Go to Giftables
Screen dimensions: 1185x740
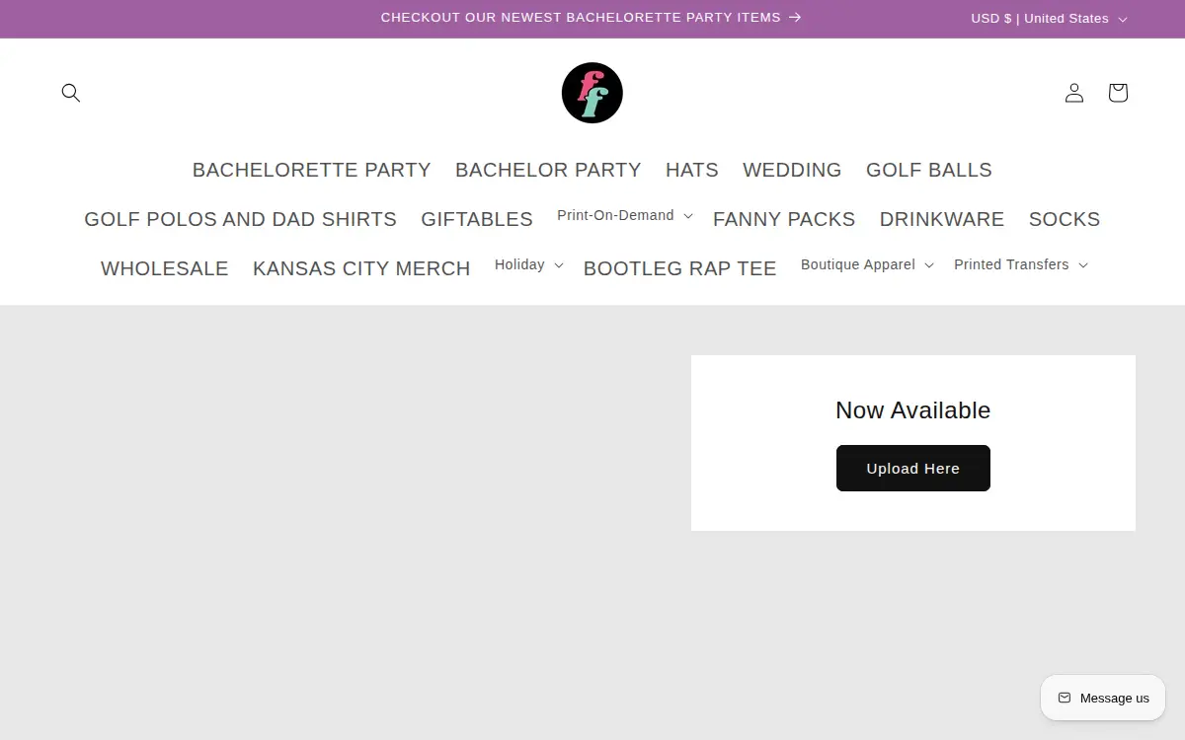tap(477, 219)
